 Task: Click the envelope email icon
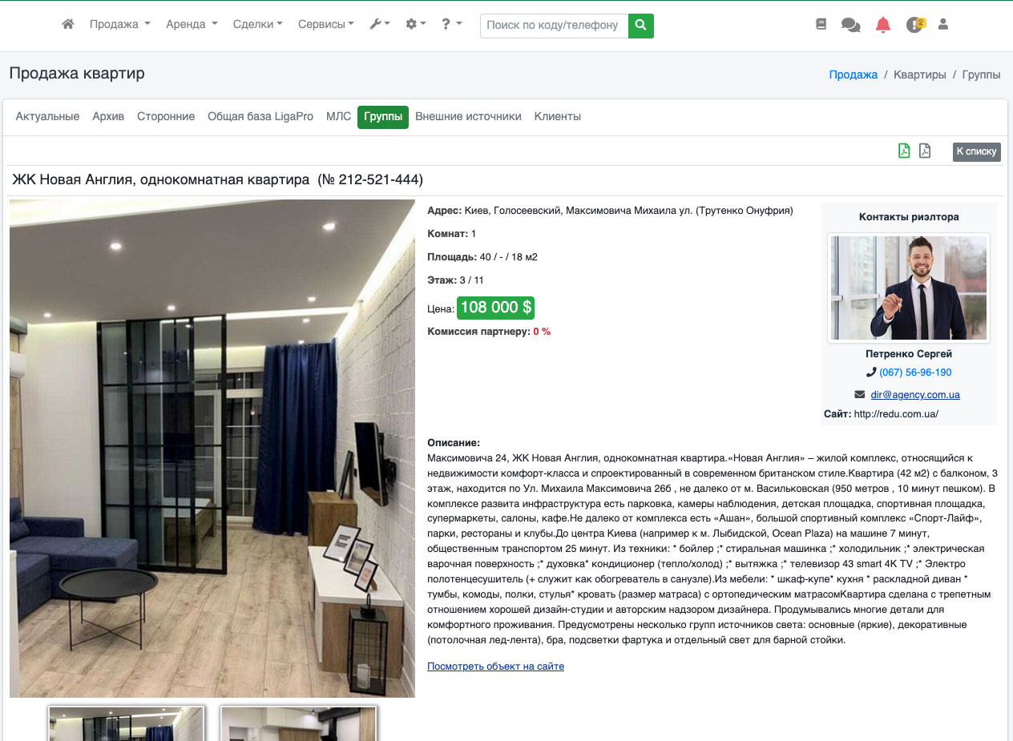click(860, 395)
